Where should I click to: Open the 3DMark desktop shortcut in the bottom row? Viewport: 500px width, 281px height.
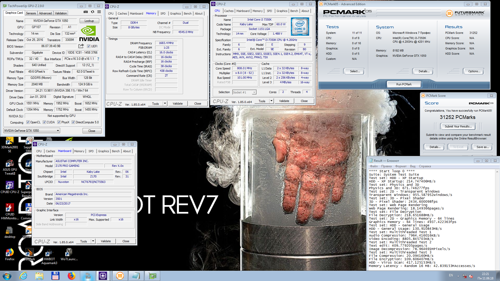click(x=29, y=254)
